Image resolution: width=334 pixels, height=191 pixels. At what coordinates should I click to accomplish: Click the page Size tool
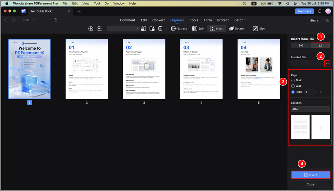259,29
